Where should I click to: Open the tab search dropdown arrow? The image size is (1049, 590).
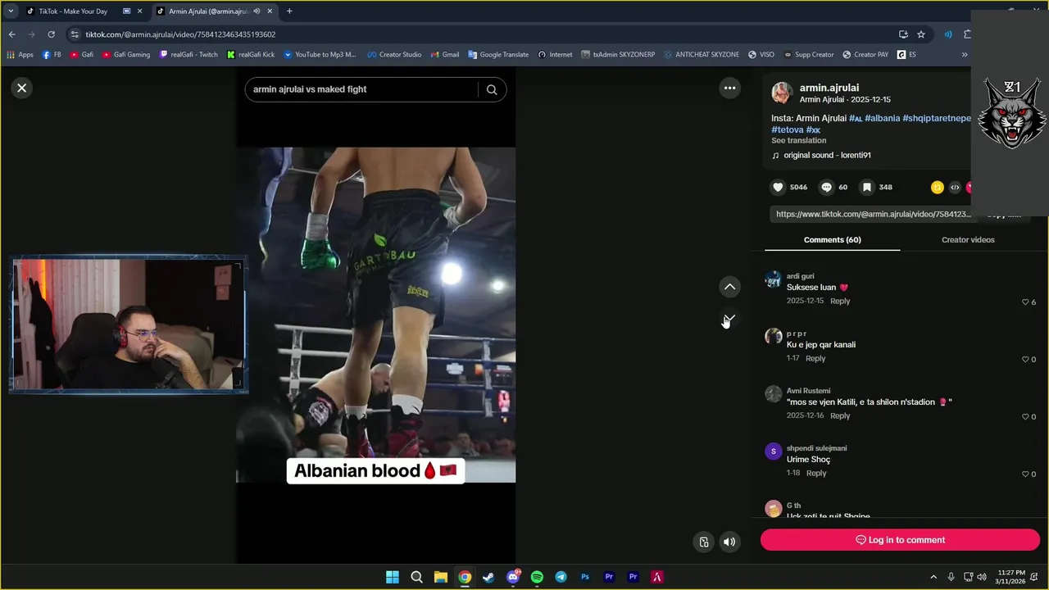(x=11, y=11)
